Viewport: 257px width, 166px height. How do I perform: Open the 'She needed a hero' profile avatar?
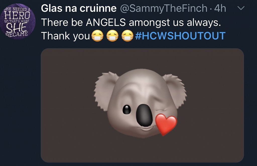click(17, 21)
